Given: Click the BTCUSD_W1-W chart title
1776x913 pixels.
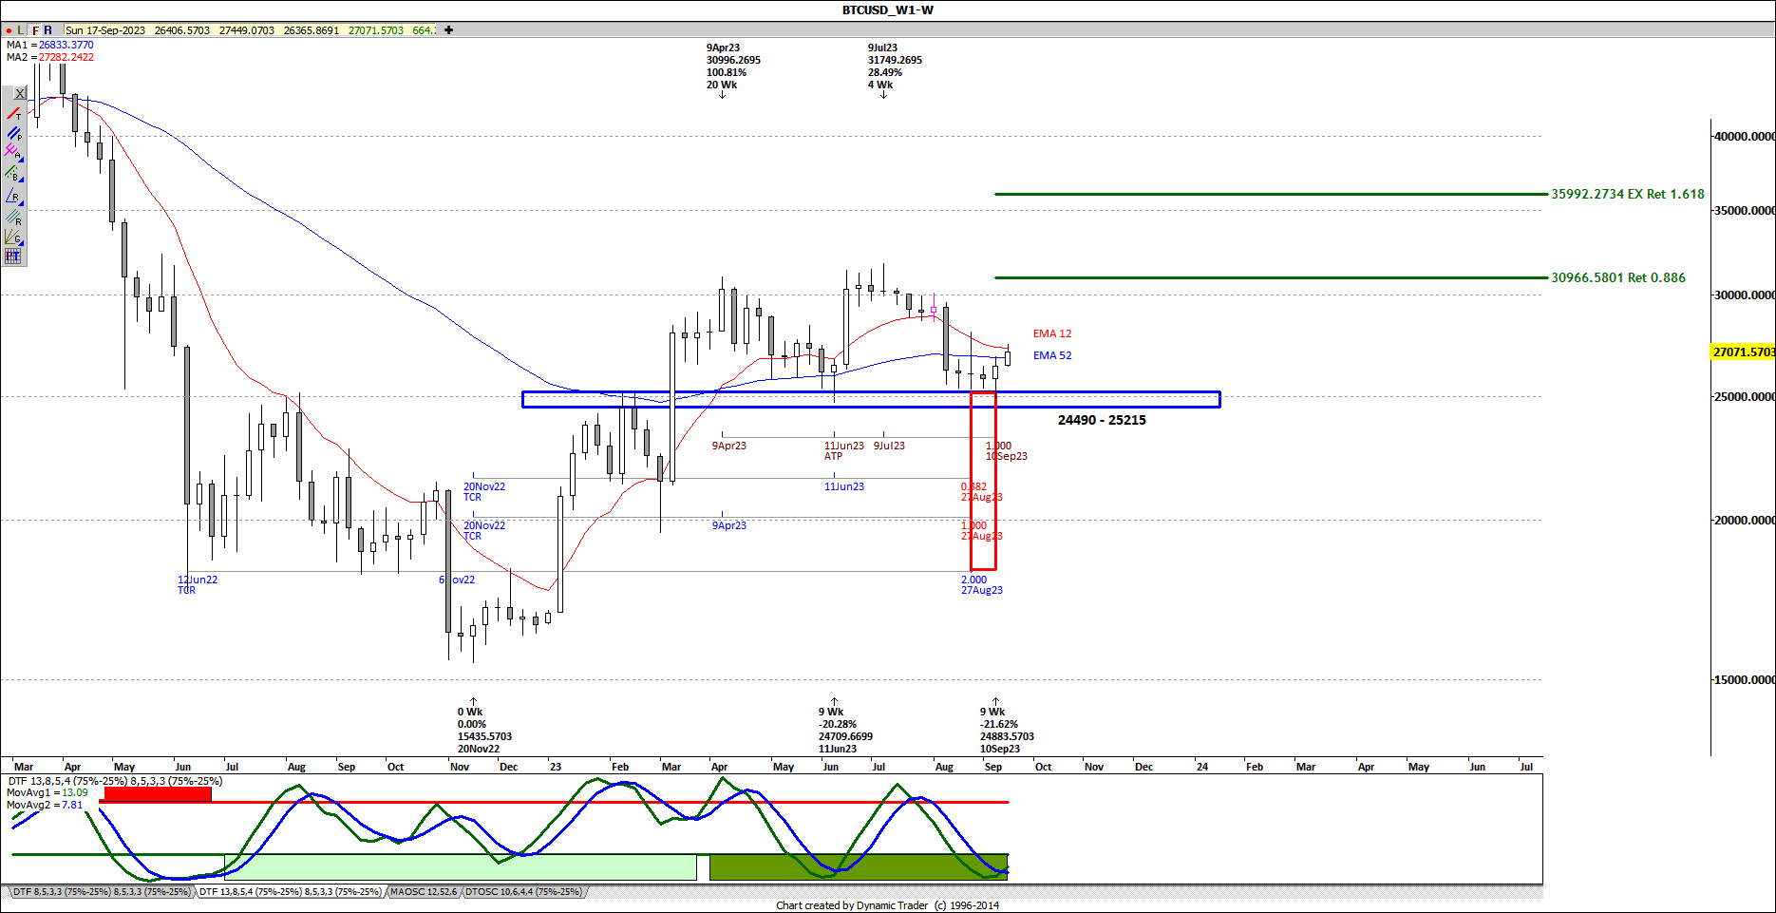Looking at the screenshot, I should (x=886, y=10).
